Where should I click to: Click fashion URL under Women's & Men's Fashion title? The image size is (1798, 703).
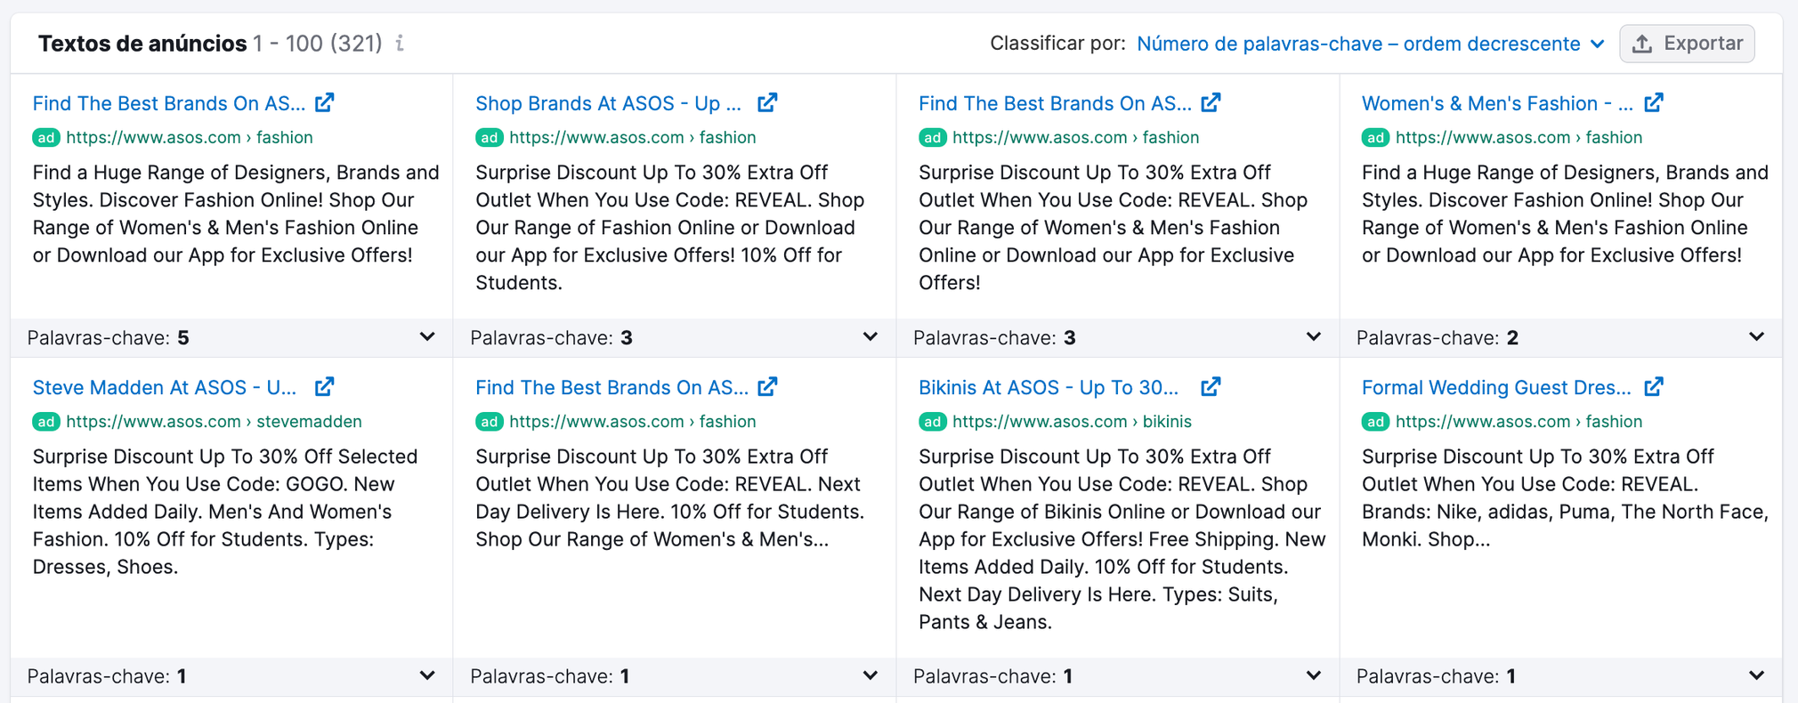pyautogui.click(x=1519, y=137)
